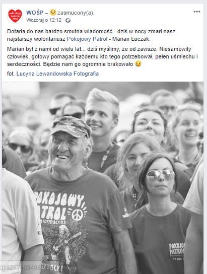Open the three-dots post options menu

197,12
